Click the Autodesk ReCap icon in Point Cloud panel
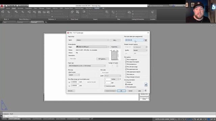216x121 pixels. click(x=72, y=12)
